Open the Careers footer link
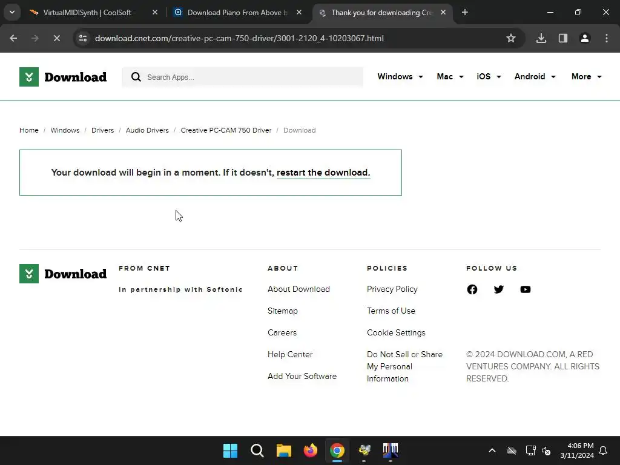This screenshot has width=620, height=465. coord(282,332)
